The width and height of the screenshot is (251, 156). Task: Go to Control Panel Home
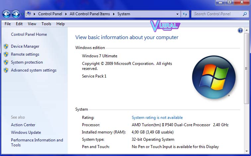click(29, 34)
